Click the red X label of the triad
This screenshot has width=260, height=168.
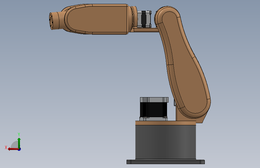tap(6, 147)
